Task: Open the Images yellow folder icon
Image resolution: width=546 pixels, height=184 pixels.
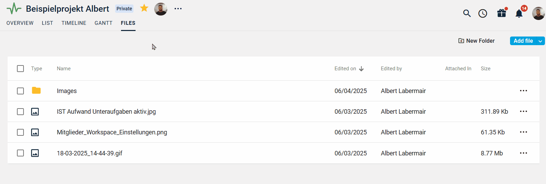Action: pos(36,91)
